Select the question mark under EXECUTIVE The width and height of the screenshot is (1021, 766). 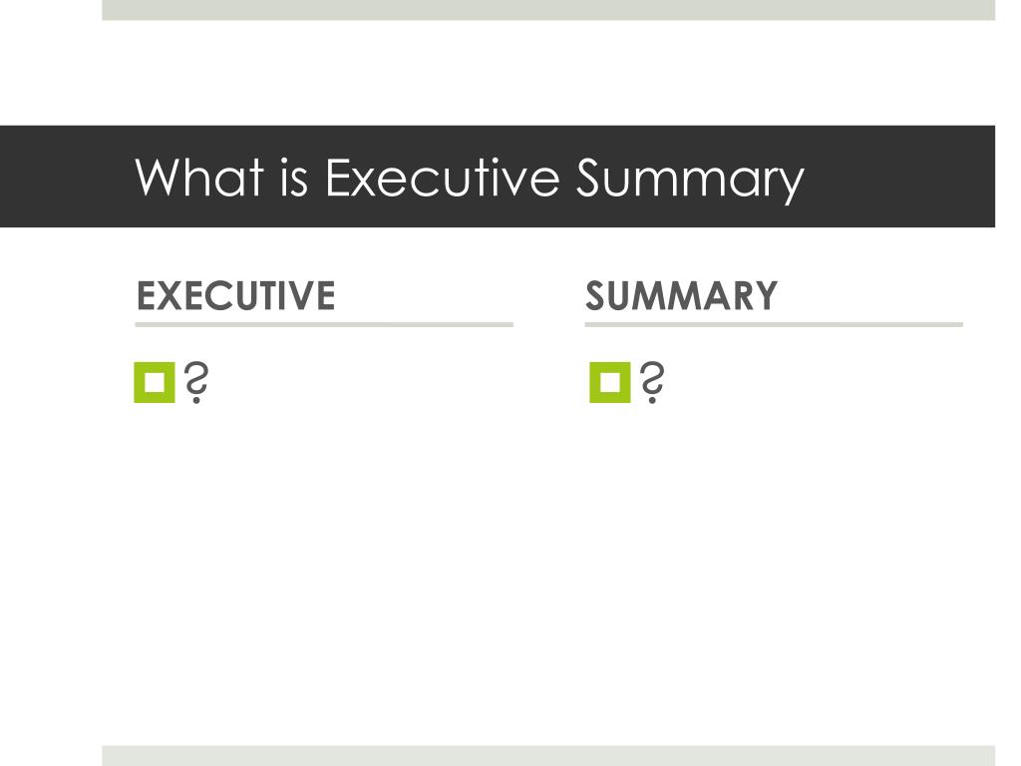(x=196, y=382)
